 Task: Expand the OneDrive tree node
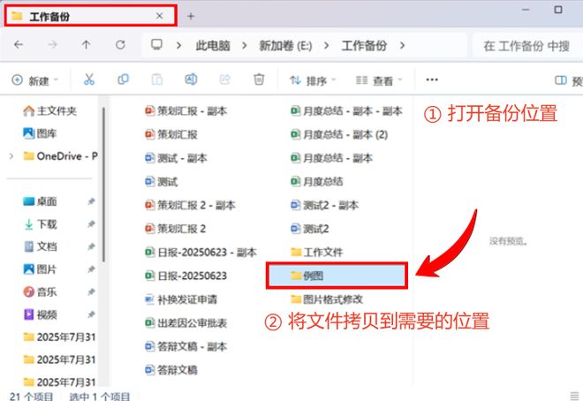coord(11,156)
